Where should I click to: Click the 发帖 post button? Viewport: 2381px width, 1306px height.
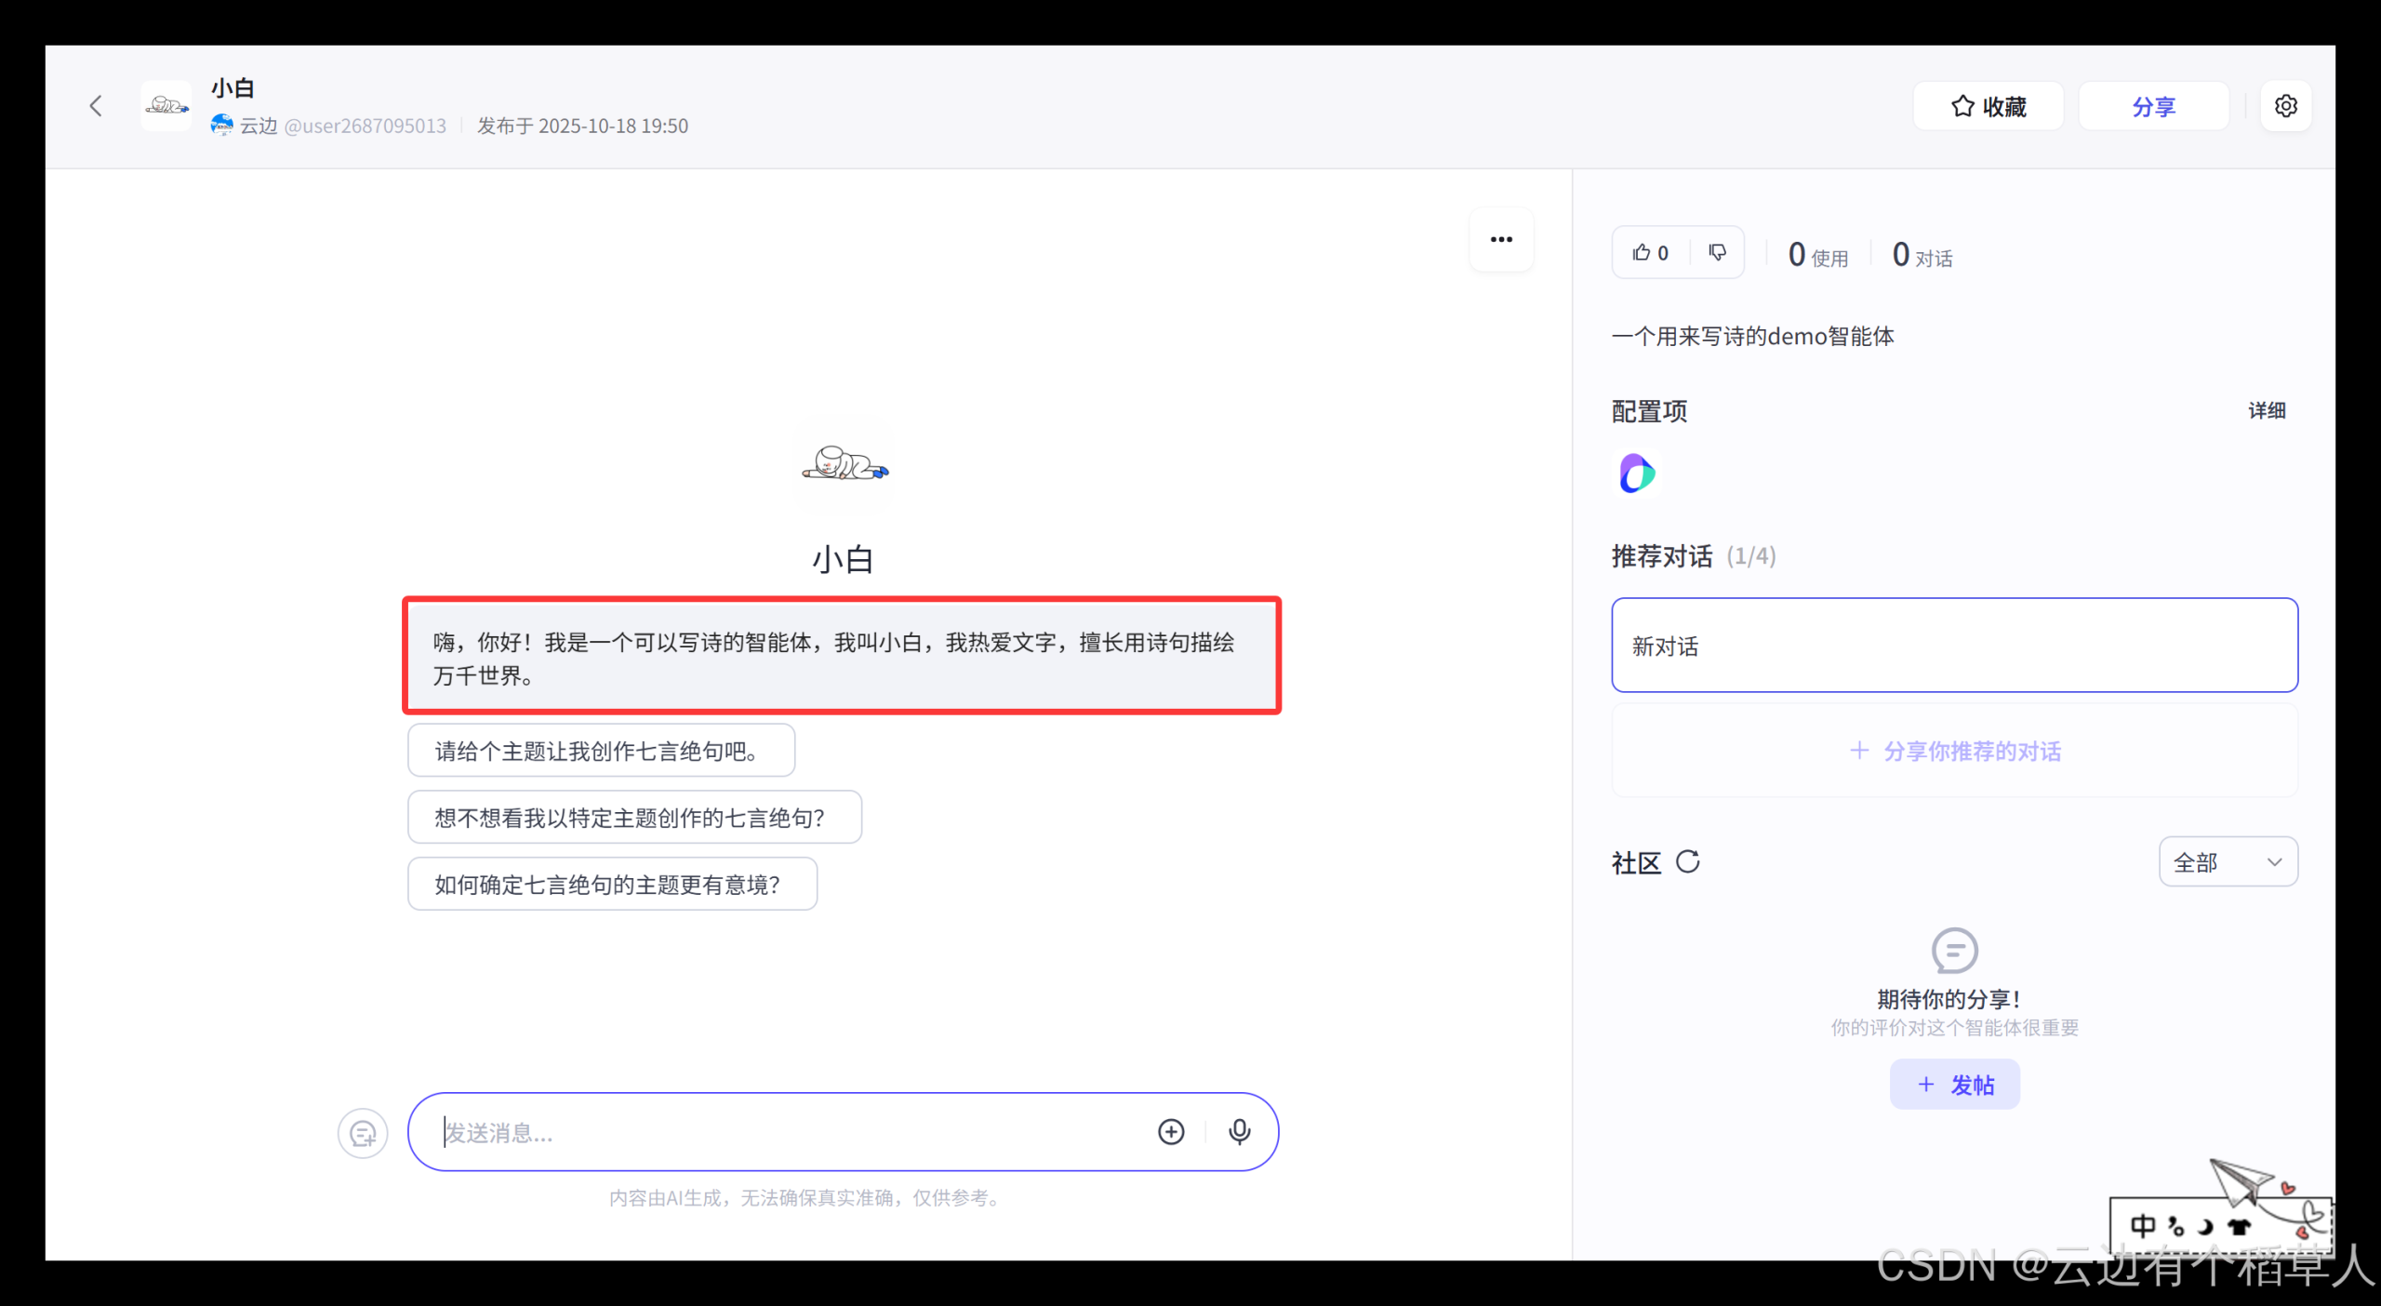[x=1954, y=1084]
